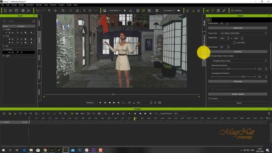This screenshot has width=272, height=153.
Task: Choose the Select object arrow tool
Action: (49, 11)
